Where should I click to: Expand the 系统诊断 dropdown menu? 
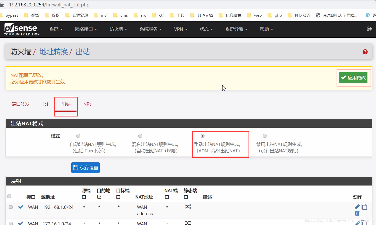pos(236,29)
